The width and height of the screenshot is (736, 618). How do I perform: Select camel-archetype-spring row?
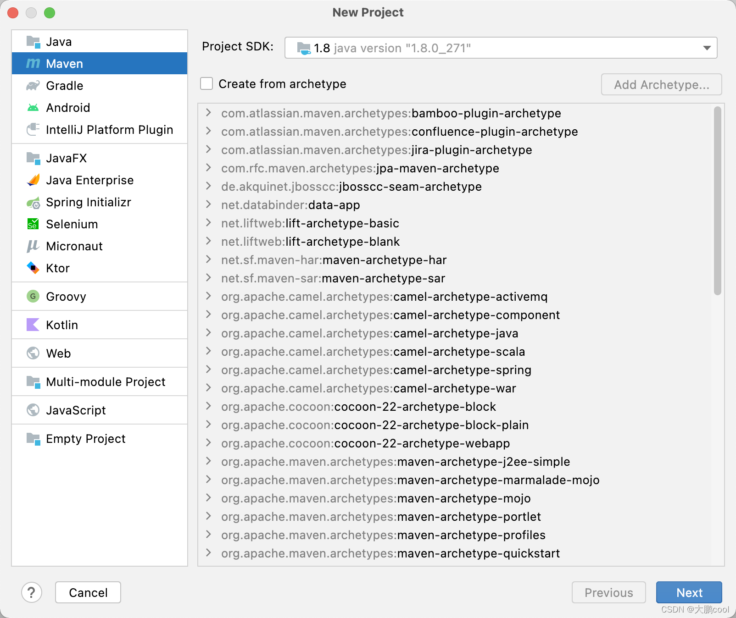point(455,370)
